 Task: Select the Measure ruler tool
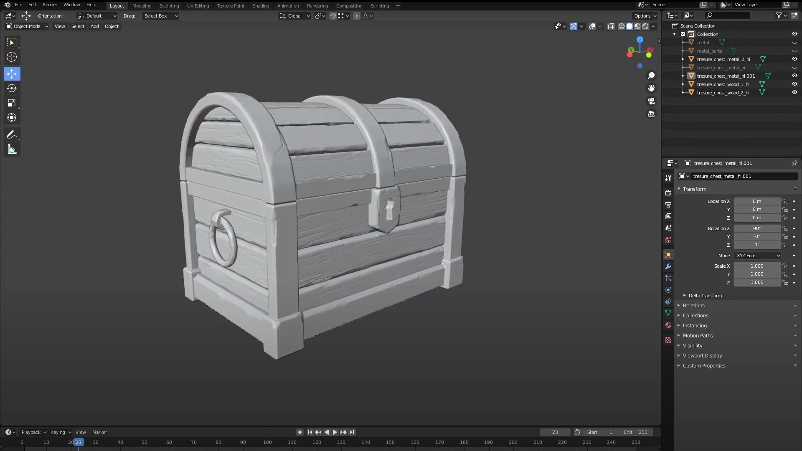(12, 149)
